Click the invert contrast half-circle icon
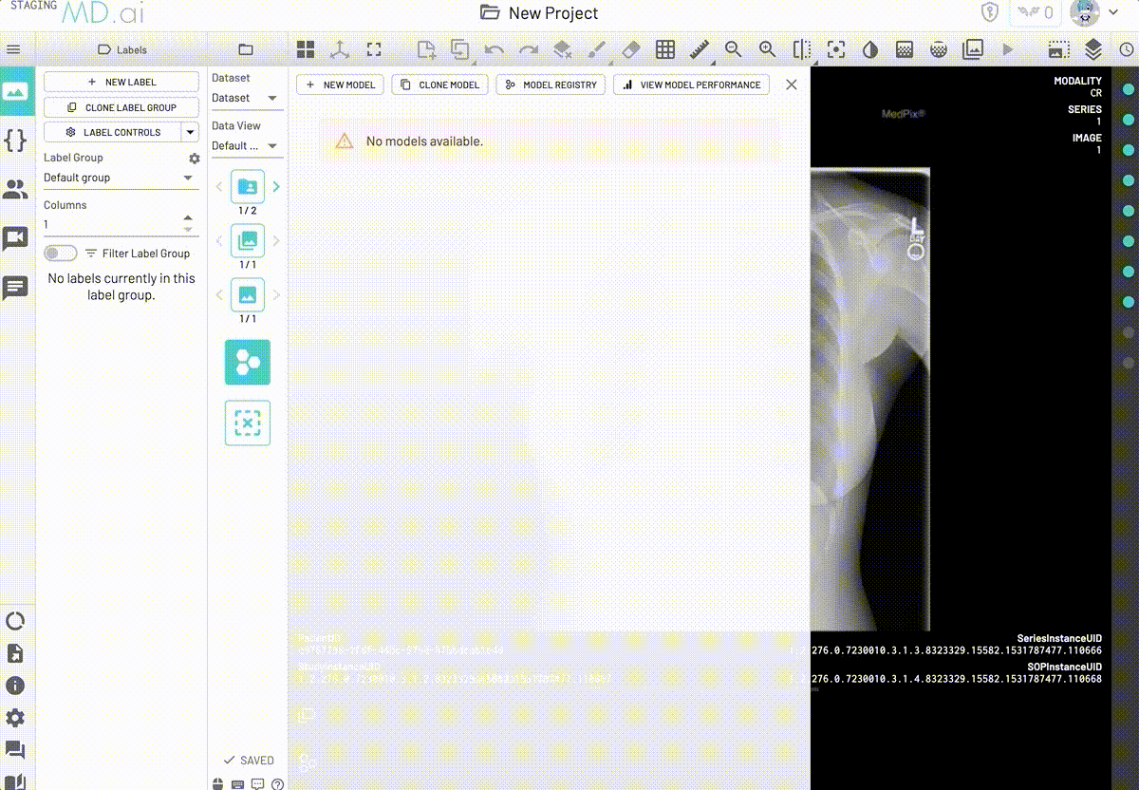 tap(870, 49)
